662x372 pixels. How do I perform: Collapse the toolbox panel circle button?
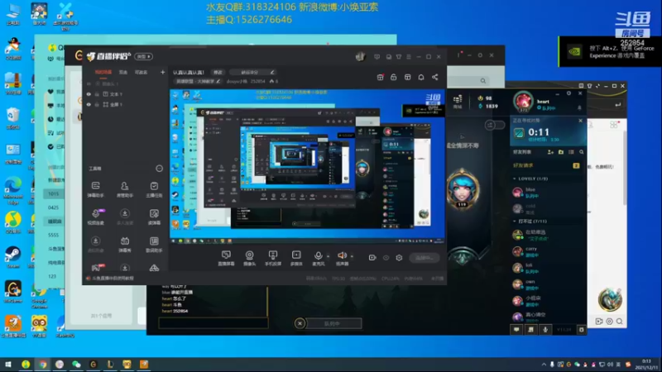click(x=159, y=169)
